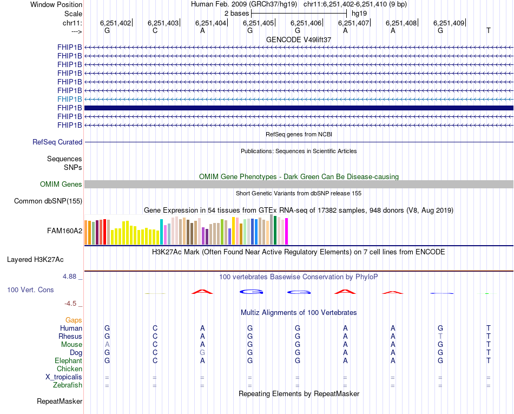Click the Window Position label
The height and width of the screenshot is (414, 514).
[x=56, y=4]
